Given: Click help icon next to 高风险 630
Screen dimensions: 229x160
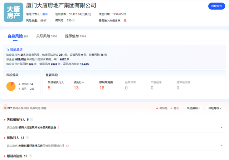Looking at the screenshot, I should pyautogui.click(x=74, y=20).
